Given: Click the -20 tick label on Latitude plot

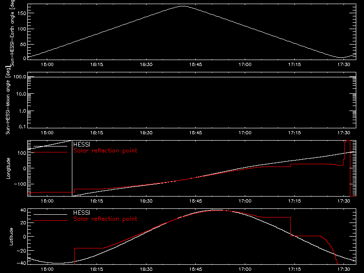Looking at the screenshot, I should pyautogui.click(x=21, y=251).
